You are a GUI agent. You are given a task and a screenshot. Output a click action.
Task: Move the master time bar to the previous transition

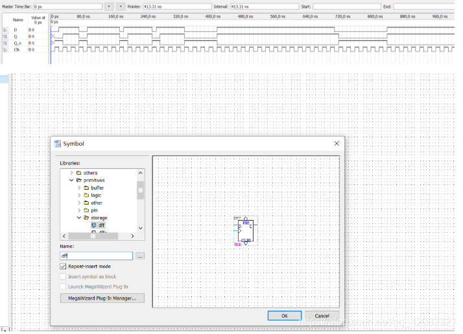coord(109,6)
